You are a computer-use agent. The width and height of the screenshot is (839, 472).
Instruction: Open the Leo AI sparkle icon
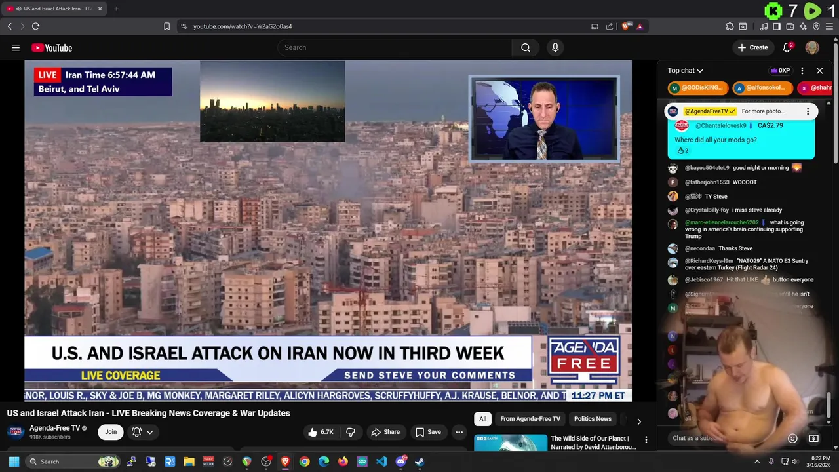tap(803, 26)
